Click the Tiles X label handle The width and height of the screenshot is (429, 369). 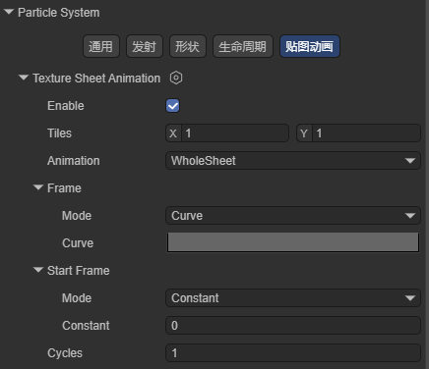[x=173, y=133]
